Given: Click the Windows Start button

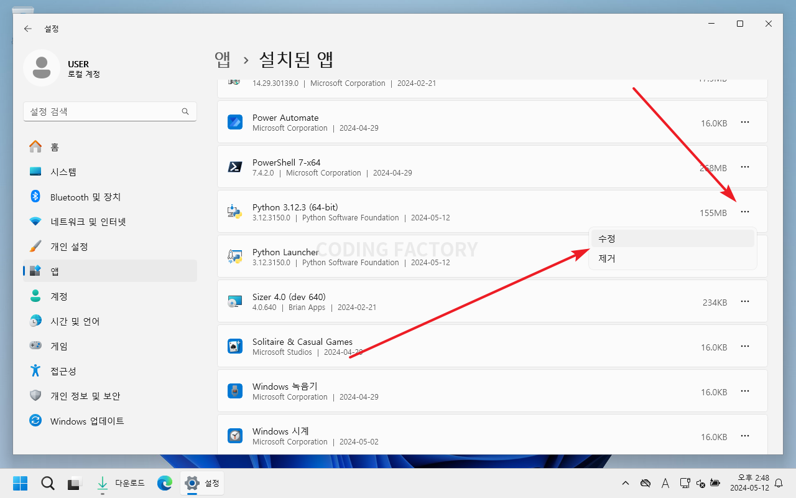Looking at the screenshot, I should point(20,483).
